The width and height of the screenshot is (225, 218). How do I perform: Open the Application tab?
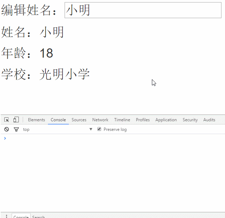[166, 120]
